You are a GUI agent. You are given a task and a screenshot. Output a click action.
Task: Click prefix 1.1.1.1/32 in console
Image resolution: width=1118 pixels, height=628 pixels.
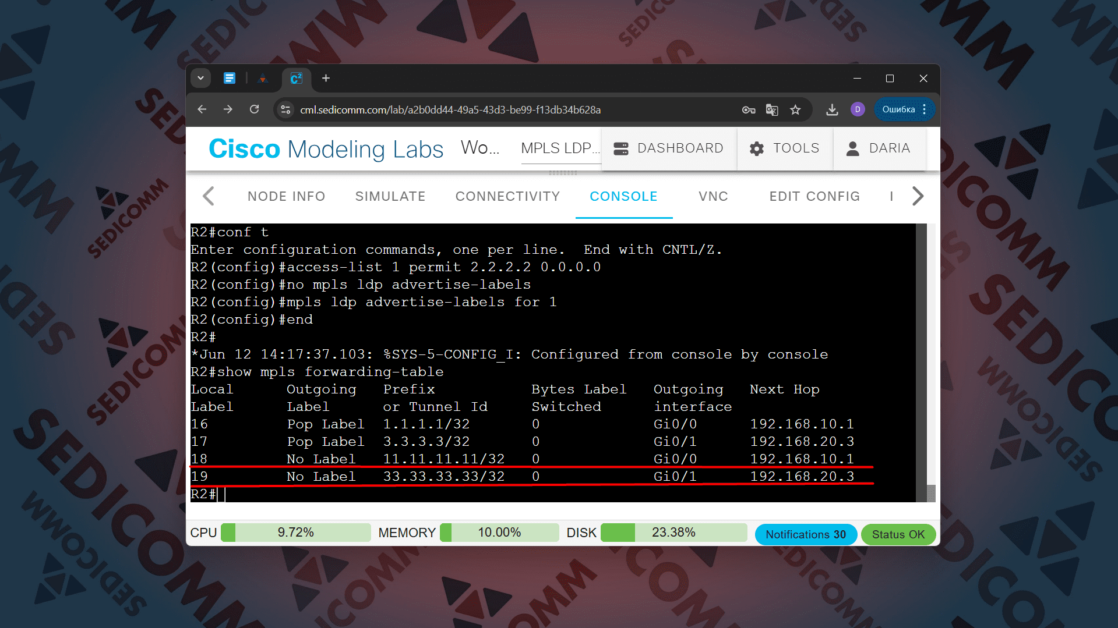[x=426, y=424]
